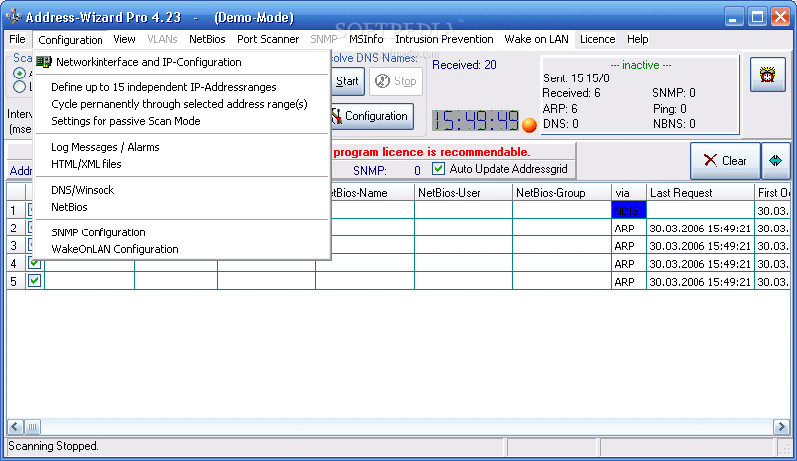
Task: Open HTML/XML files settings
Action: point(181,164)
